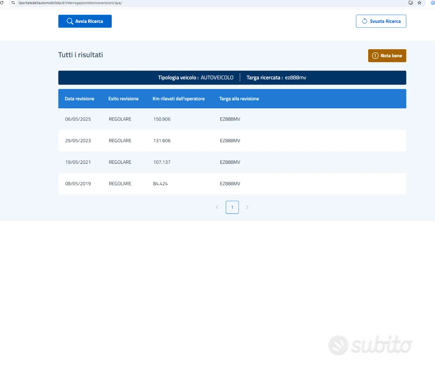Viewport: 435px width, 375px height.
Task: Go to the previous results page
Action: click(217, 207)
